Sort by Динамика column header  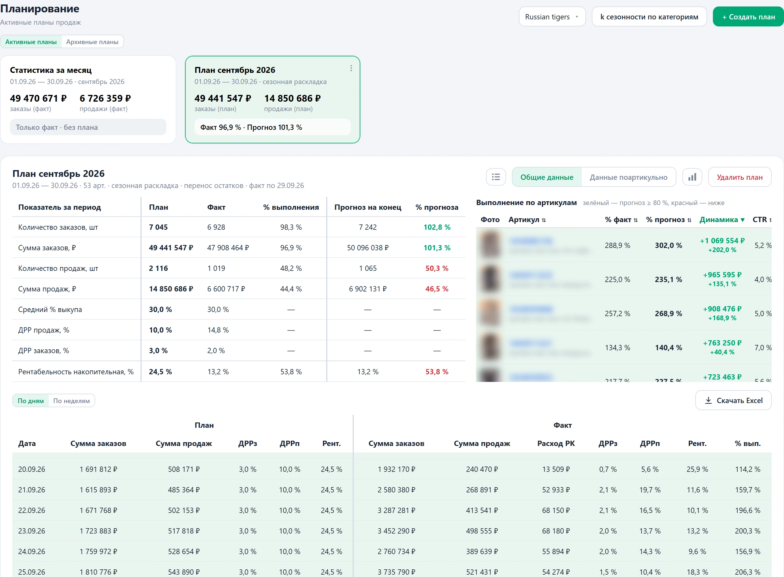coord(722,220)
